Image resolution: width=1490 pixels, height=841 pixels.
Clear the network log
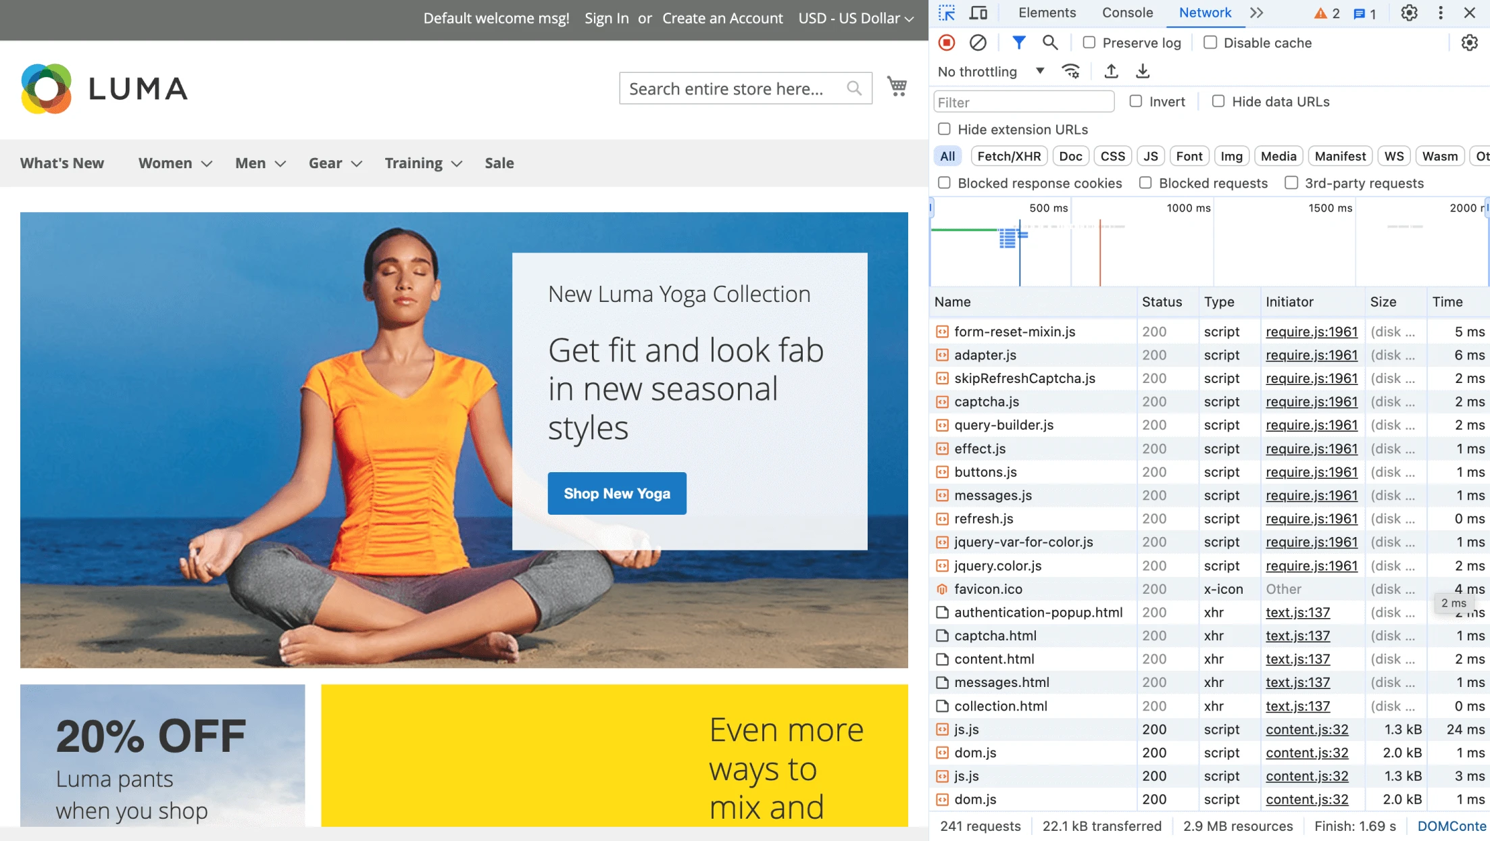[x=978, y=43]
